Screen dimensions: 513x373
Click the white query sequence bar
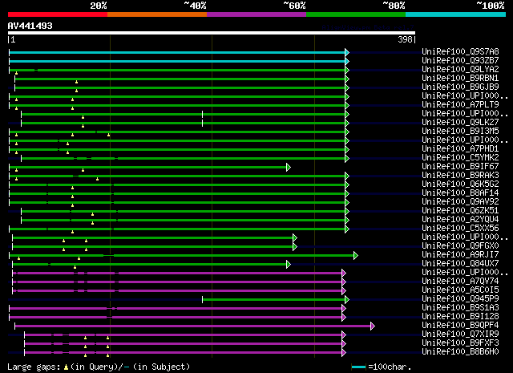coord(212,33)
